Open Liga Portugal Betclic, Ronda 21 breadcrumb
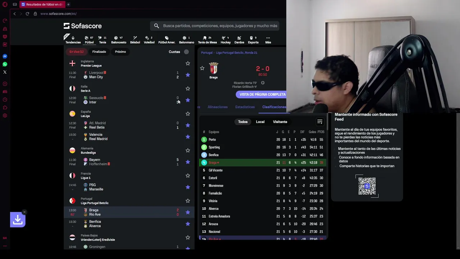This screenshot has height=259, width=460. (x=236, y=53)
